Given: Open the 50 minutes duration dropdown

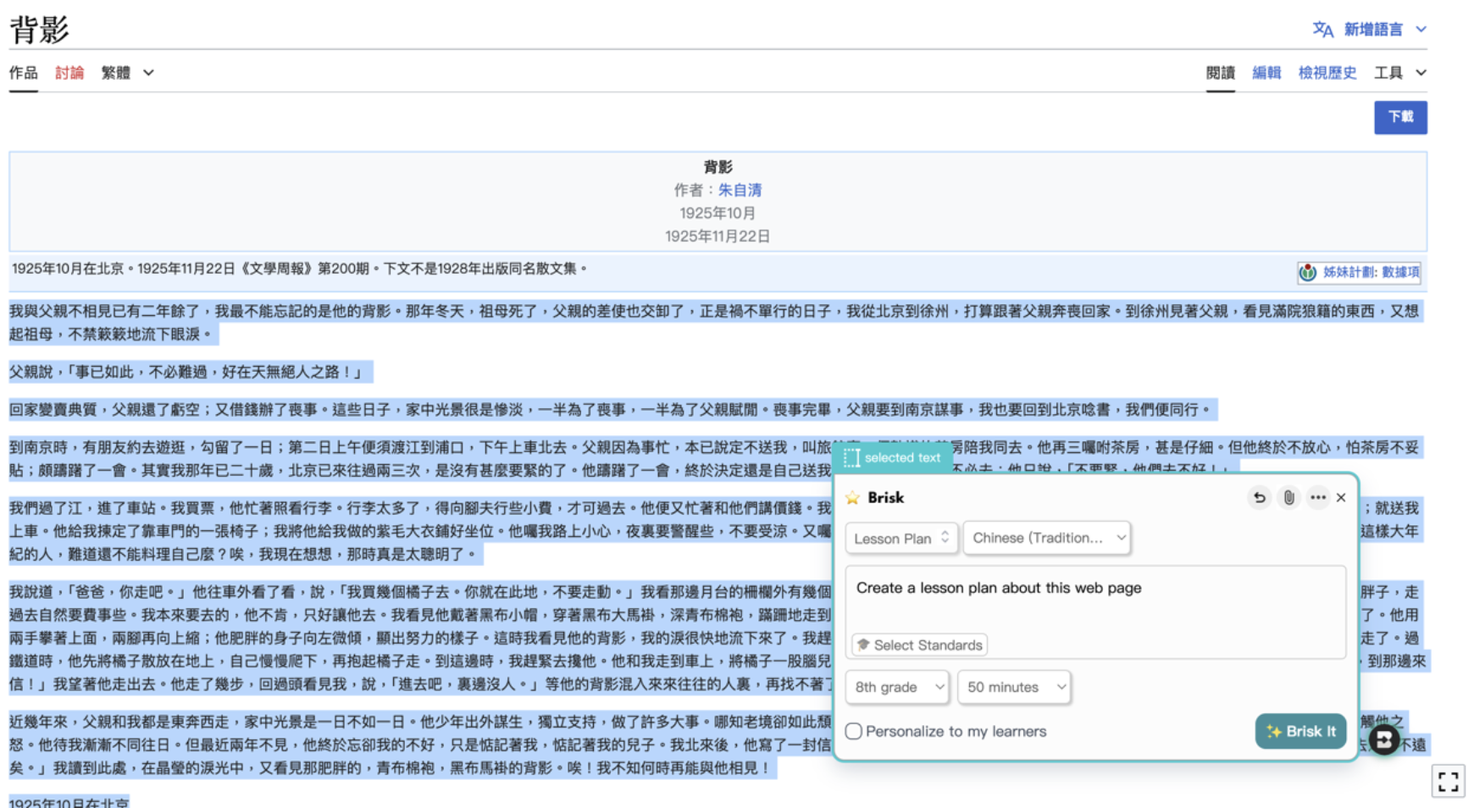Looking at the screenshot, I should pyautogui.click(x=1014, y=687).
